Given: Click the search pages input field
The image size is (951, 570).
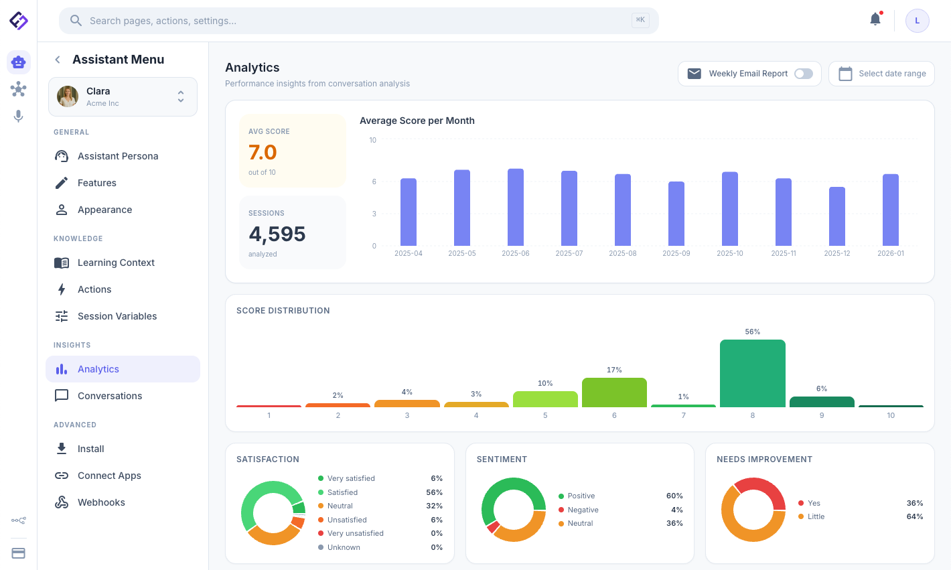Looking at the screenshot, I should 359,21.
